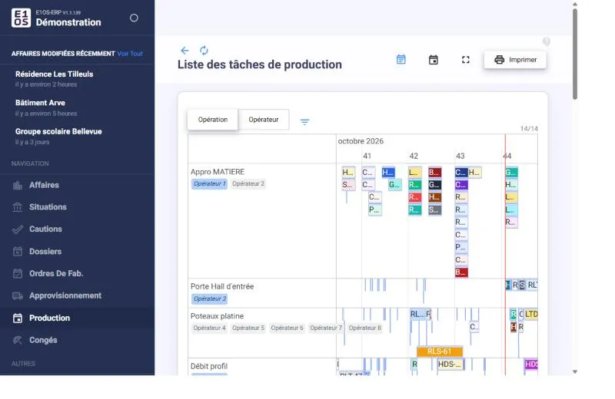This screenshot has height=399, width=615.
Task: Click the Appro MATIERE row label
Action: pyautogui.click(x=218, y=172)
